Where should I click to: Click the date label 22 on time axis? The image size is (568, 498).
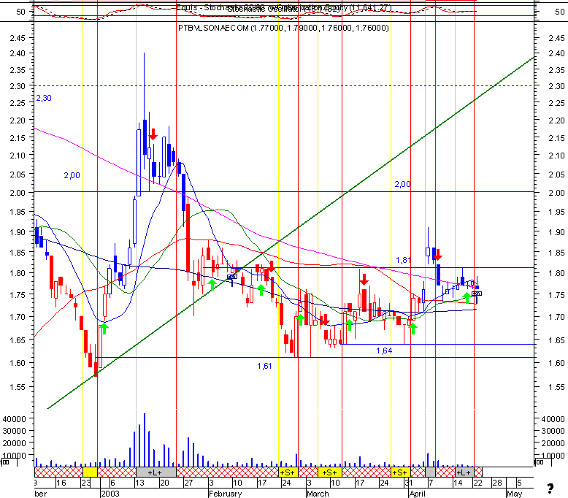477,483
